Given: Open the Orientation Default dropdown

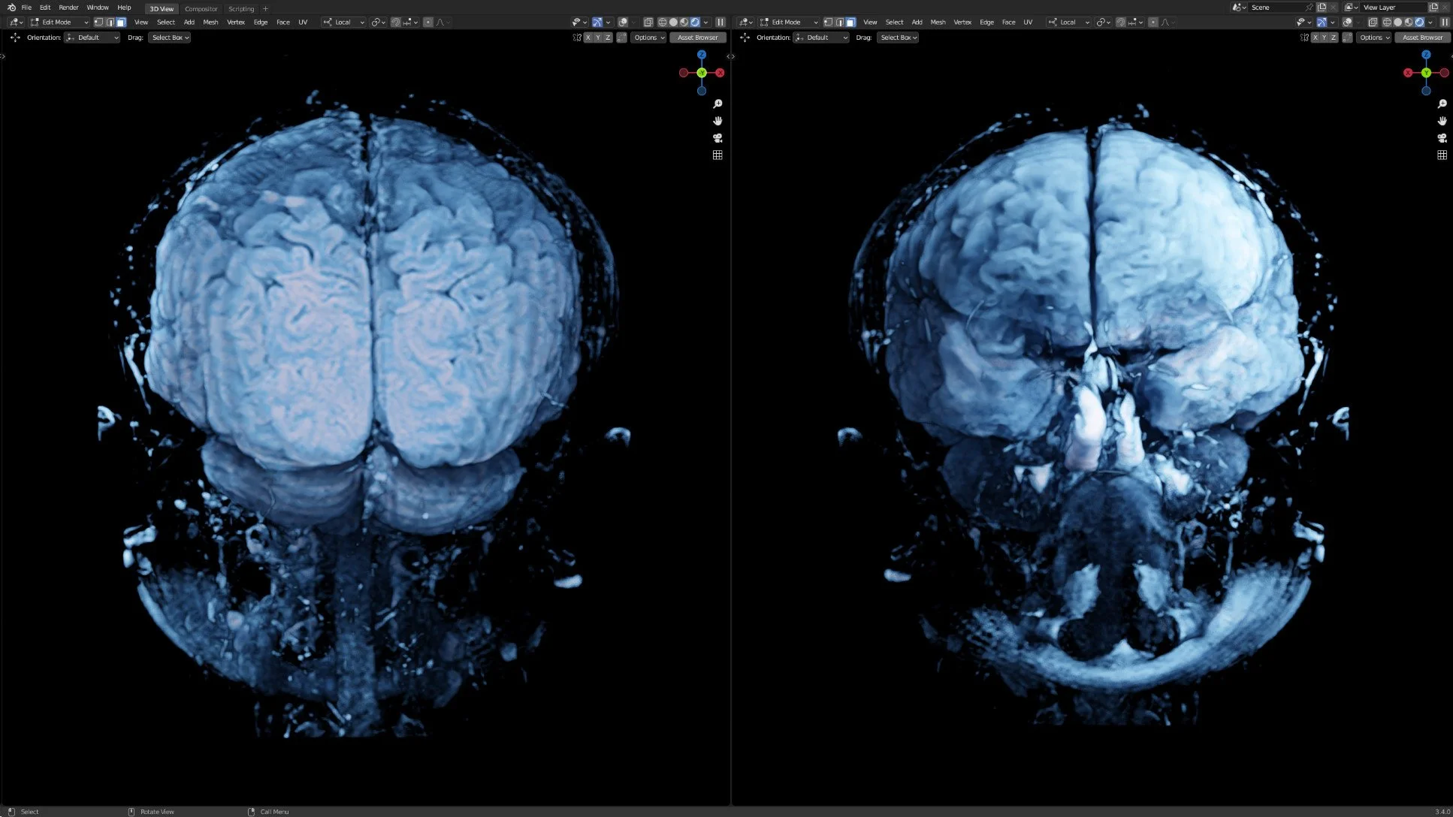Looking at the screenshot, I should click(x=92, y=37).
